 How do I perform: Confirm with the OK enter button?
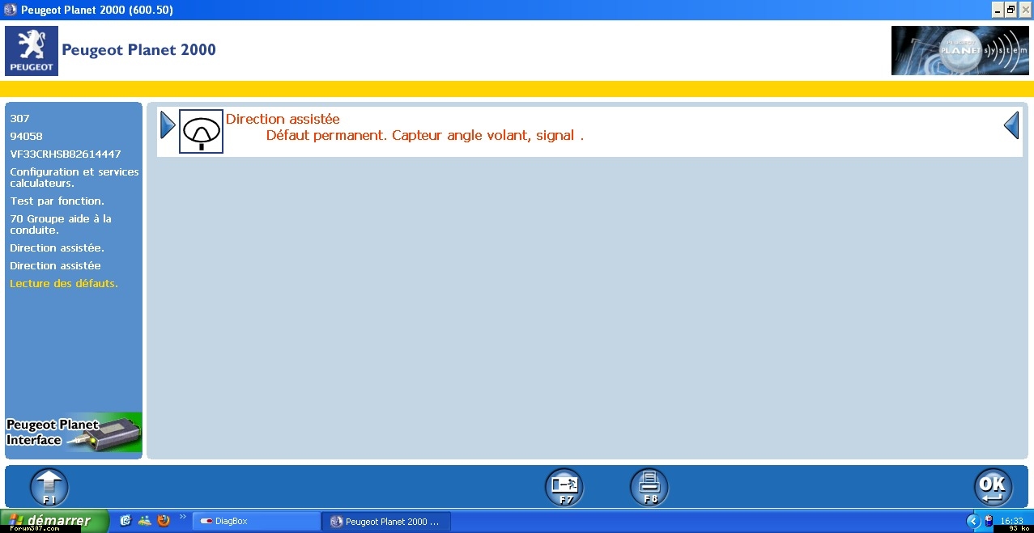pyautogui.click(x=993, y=487)
